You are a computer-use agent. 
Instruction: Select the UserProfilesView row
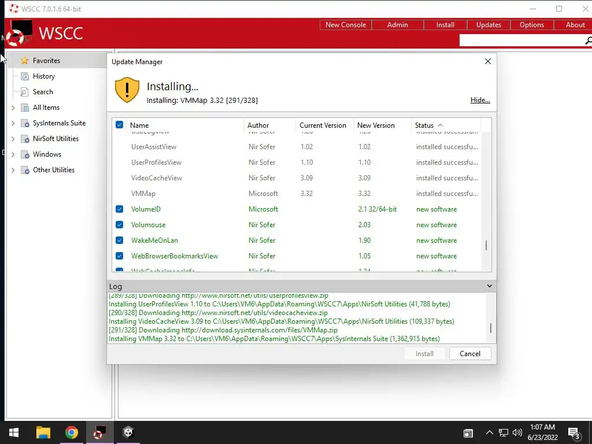(x=297, y=162)
